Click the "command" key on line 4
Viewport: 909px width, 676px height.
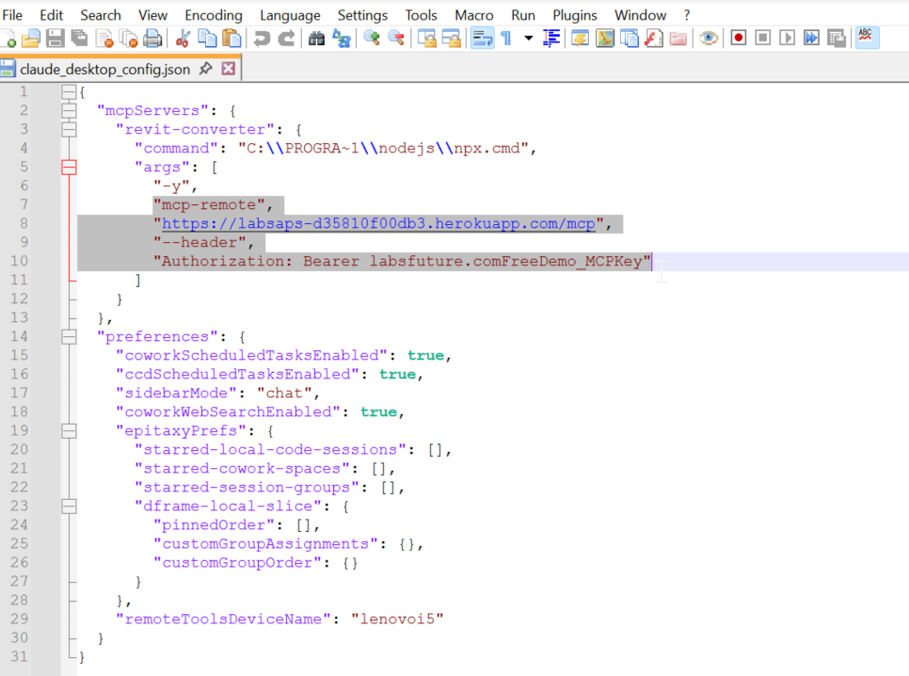pos(176,148)
